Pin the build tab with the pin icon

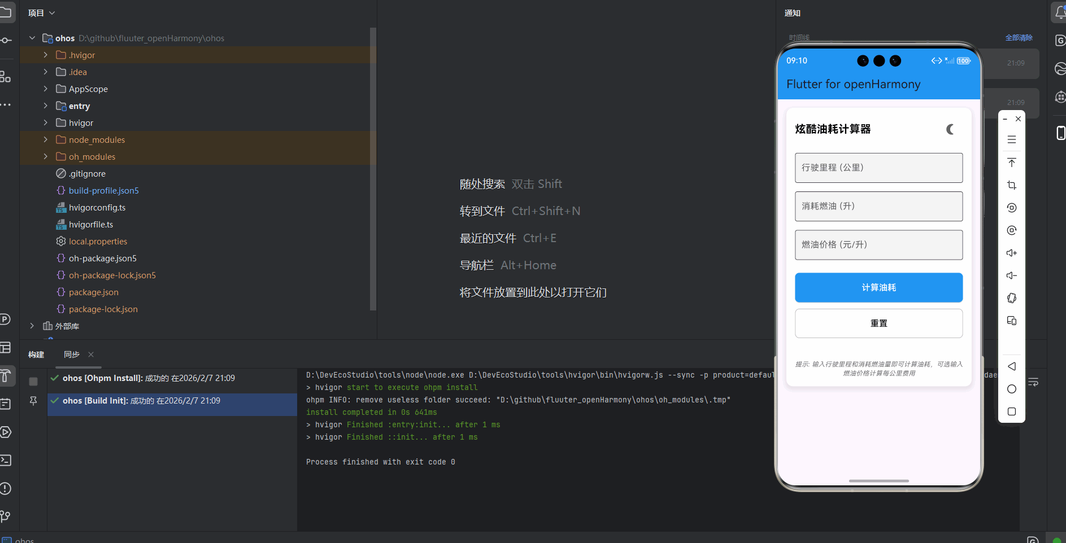[x=33, y=401]
